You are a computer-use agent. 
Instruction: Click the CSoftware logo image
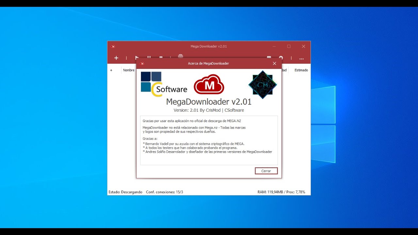(164, 84)
